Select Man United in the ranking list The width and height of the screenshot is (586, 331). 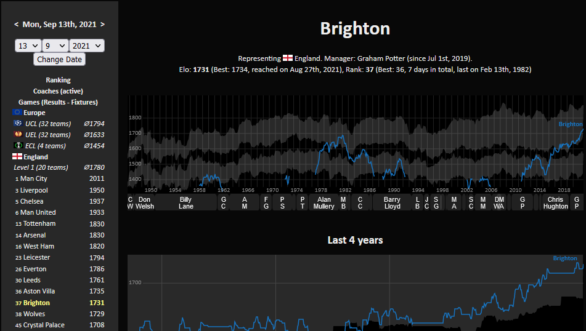pyautogui.click(x=38, y=212)
